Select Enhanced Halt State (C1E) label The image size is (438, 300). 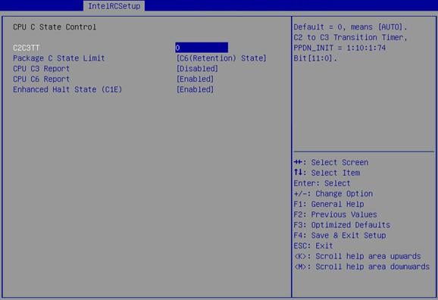[x=67, y=89]
